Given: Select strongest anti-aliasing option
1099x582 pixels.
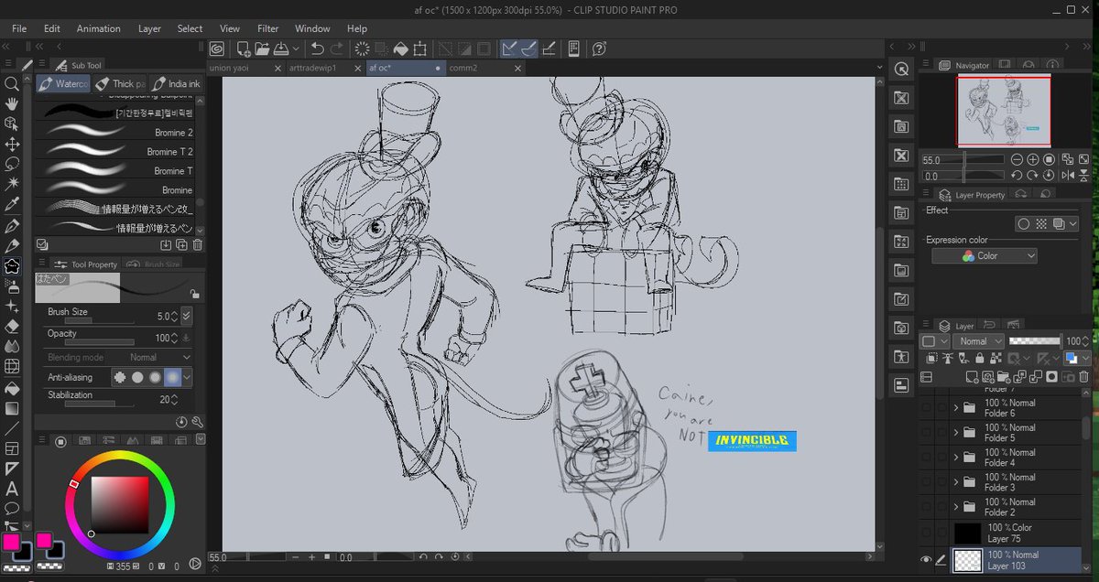Looking at the screenshot, I should coord(172,376).
